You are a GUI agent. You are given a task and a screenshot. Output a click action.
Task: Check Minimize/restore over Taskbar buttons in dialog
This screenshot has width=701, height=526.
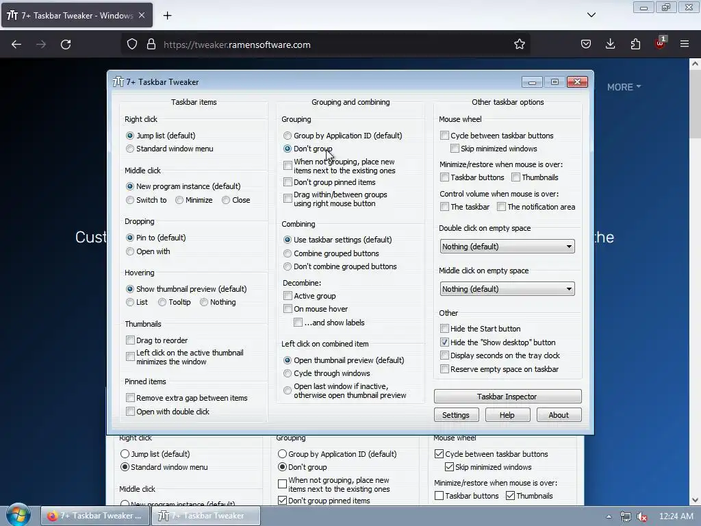pyautogui.click(x=472, y=177)
